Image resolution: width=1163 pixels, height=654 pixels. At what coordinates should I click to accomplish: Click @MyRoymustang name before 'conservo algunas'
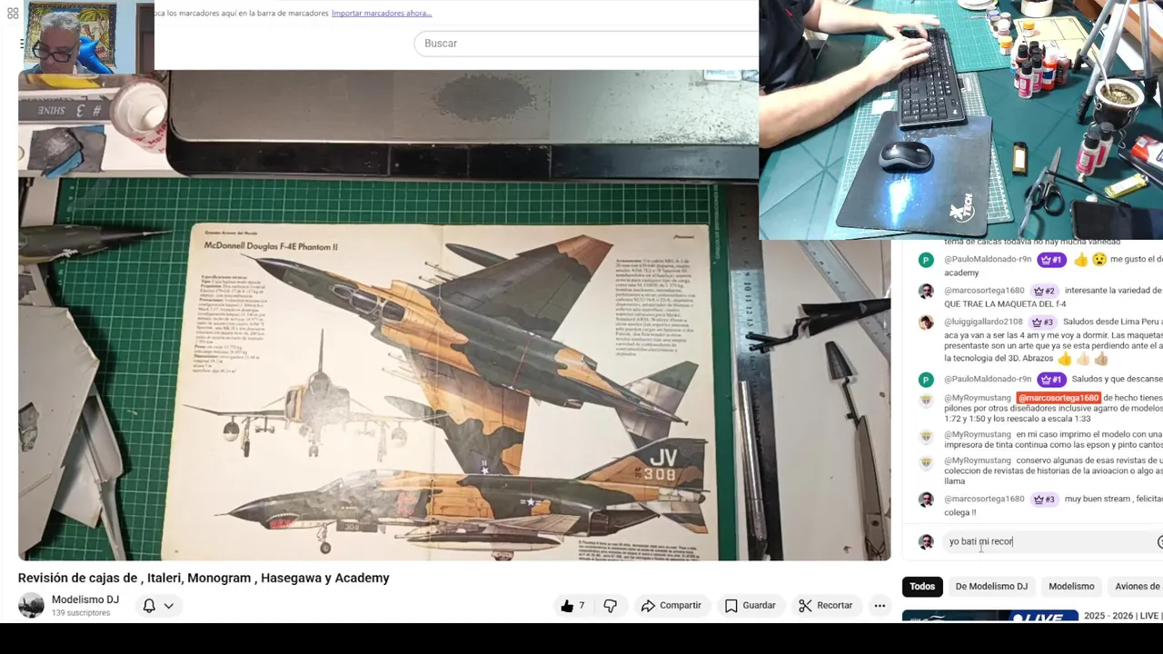[978, 461]
